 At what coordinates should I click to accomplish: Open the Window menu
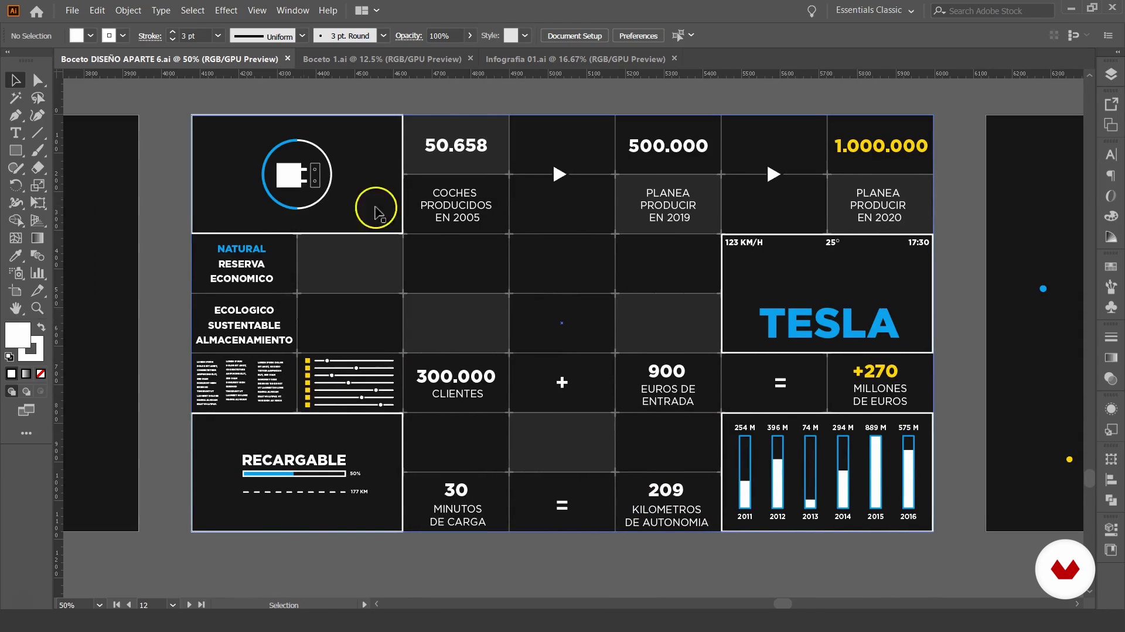coord(292,11)
